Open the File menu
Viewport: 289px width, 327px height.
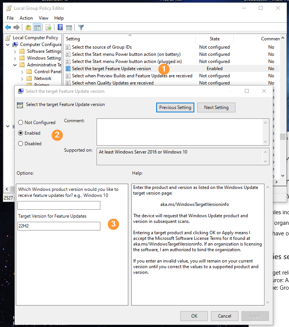[10, 18]
